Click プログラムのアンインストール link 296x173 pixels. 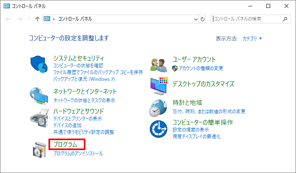(78, 154)
